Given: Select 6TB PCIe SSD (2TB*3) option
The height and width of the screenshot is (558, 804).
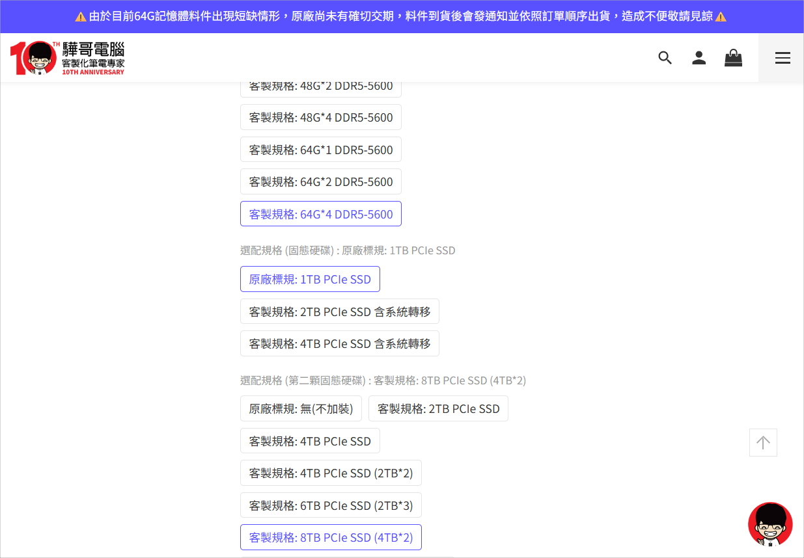Looking at the screenshot, I should point(331,505).
